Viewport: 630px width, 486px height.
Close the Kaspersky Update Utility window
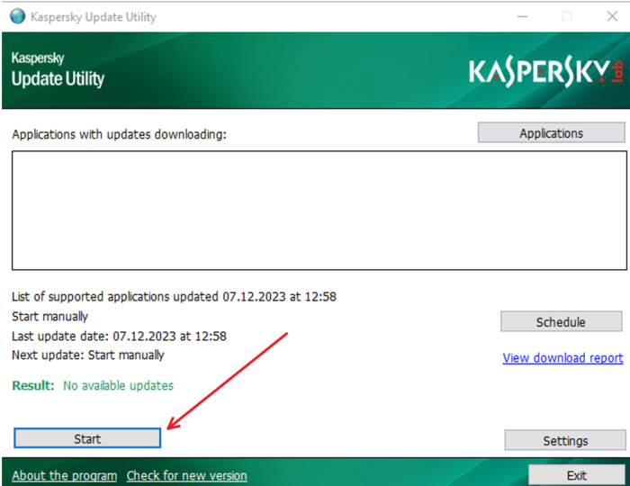[612, 16]
